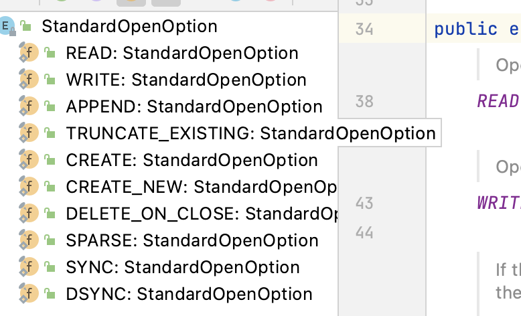Select TRUNCATE_EXISTING in the structure tree
521x316 pixels.
pos(250,133)
